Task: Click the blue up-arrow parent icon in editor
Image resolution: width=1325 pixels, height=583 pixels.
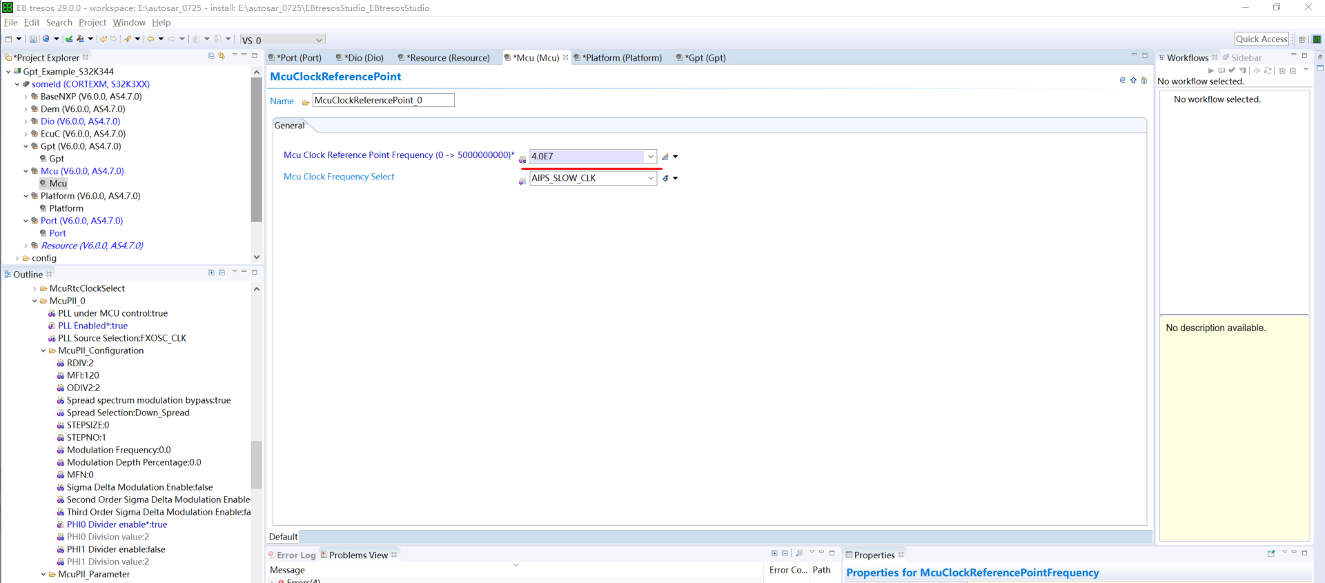Action: tap(1133, 80)
